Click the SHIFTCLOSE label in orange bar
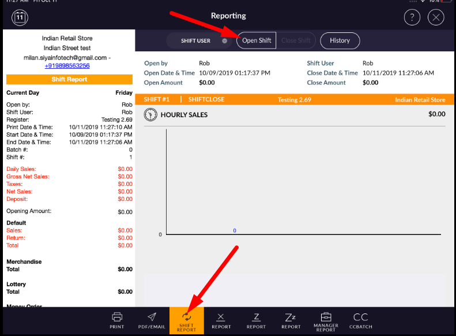The height and width of the screenshot is (336, 456). [x=206, y=100]
